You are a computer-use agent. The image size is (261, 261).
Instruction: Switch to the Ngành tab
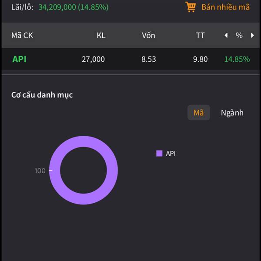[x=232, y=113]
